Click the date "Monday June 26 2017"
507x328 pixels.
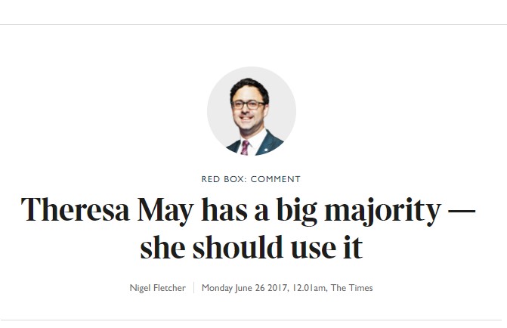243,288
